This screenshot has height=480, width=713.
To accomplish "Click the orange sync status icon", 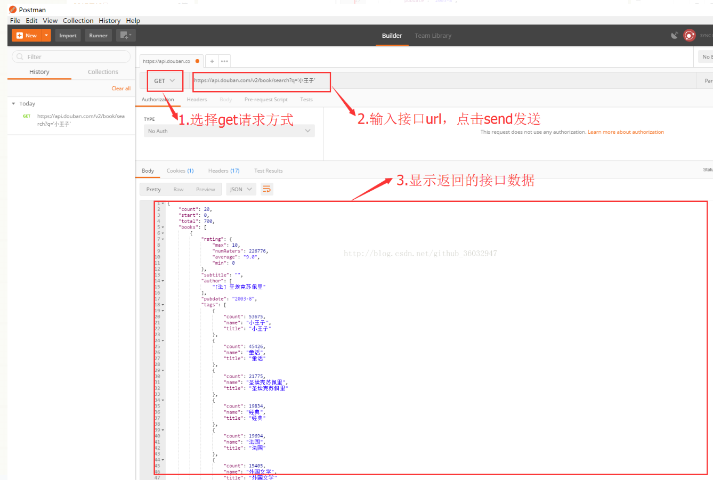I will (x=690, y=36).
